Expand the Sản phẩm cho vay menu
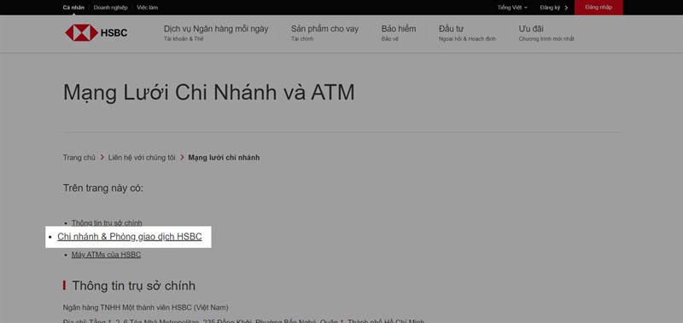 pos(325,32)
